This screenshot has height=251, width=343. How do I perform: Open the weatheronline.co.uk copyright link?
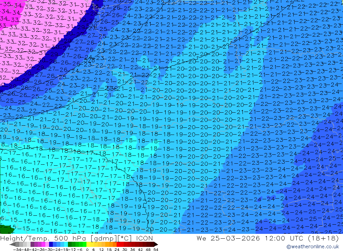tap(312, 247)
